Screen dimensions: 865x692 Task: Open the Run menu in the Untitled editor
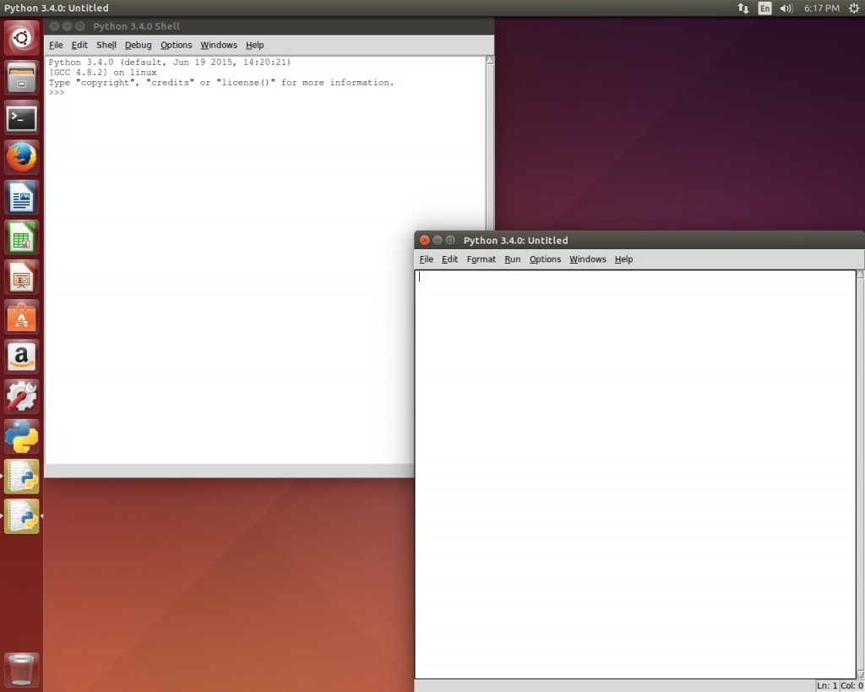[x=513, y=259]
